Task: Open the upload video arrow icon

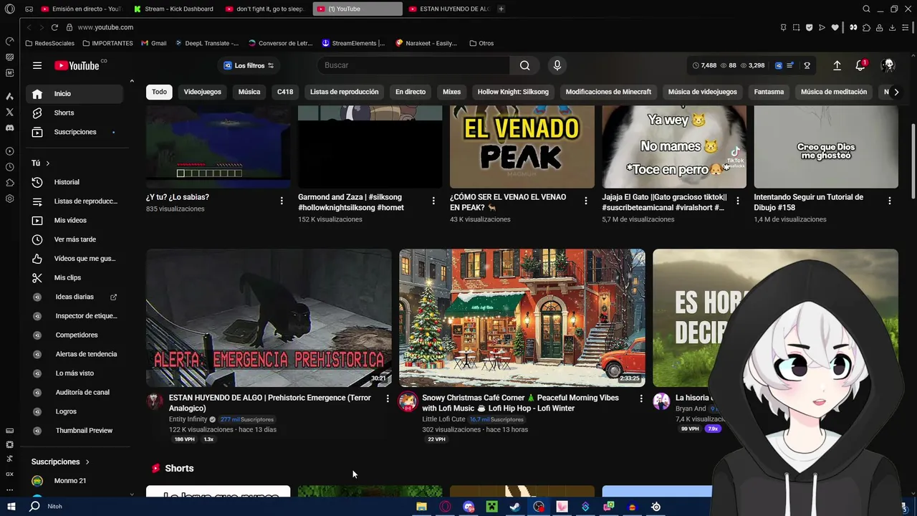Action: click(x=837, y=65)
